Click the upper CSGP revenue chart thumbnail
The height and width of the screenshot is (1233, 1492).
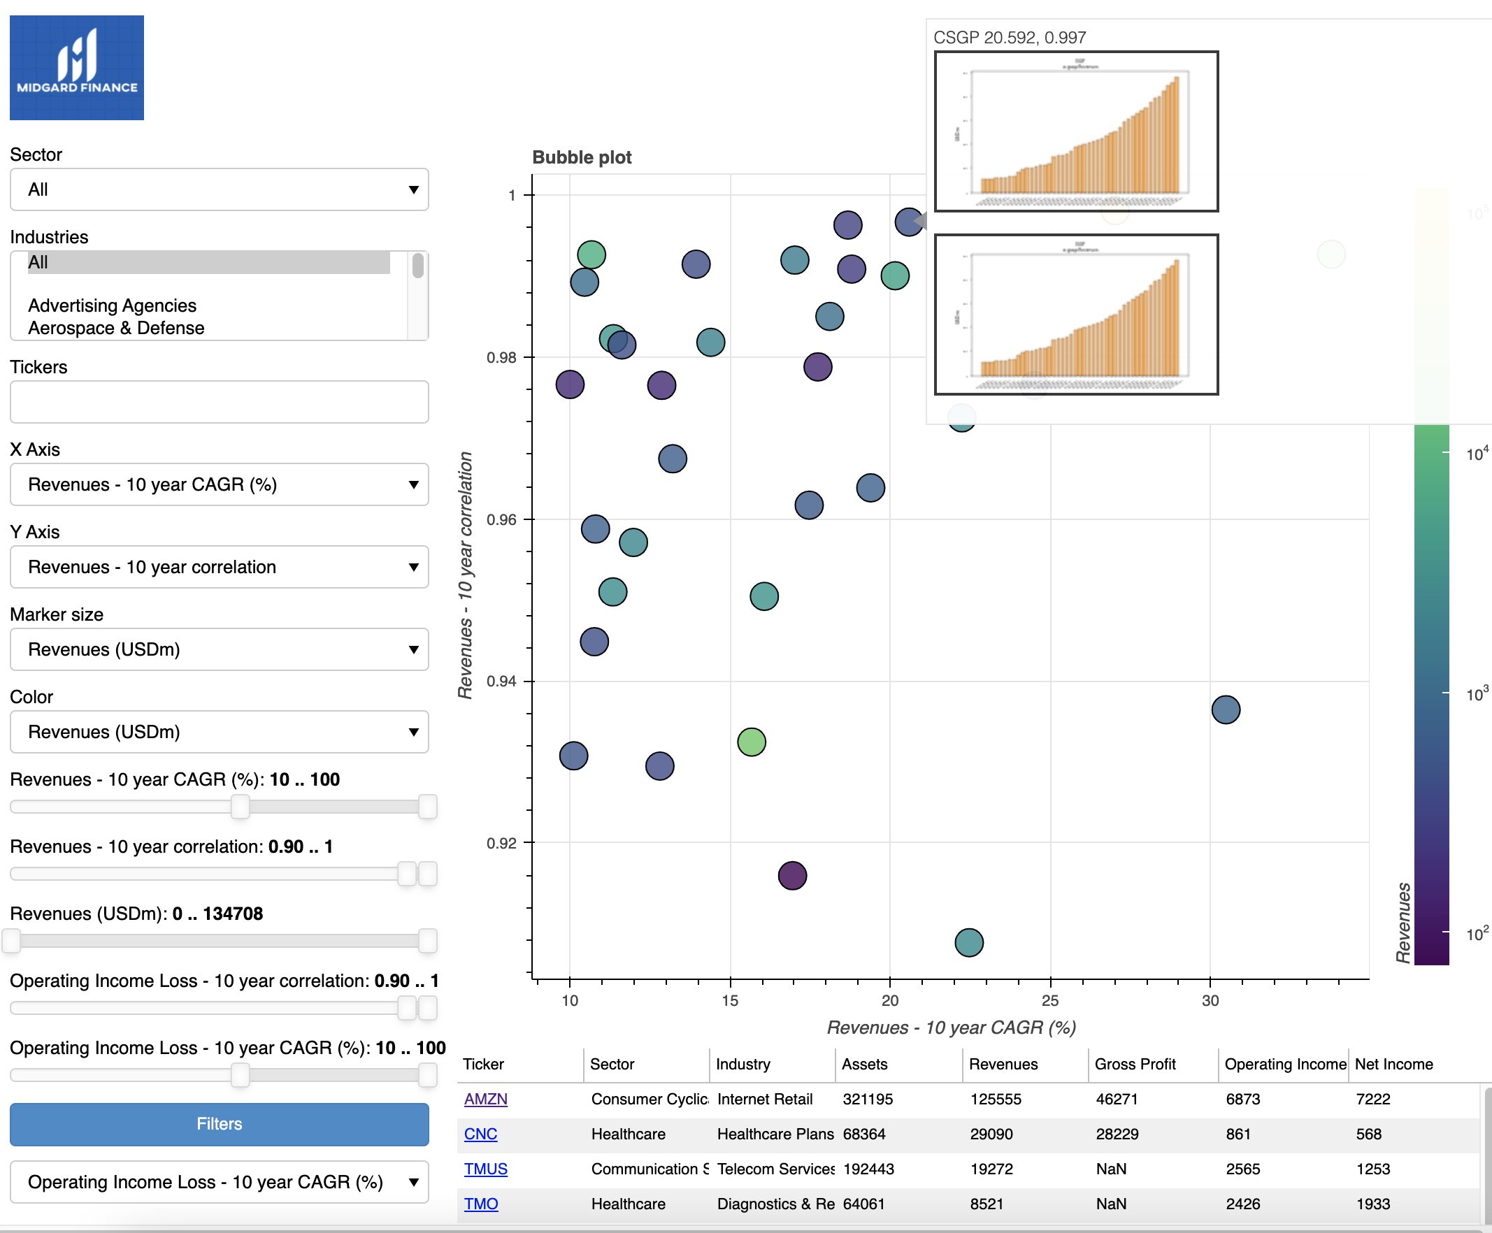(1076, 131)
